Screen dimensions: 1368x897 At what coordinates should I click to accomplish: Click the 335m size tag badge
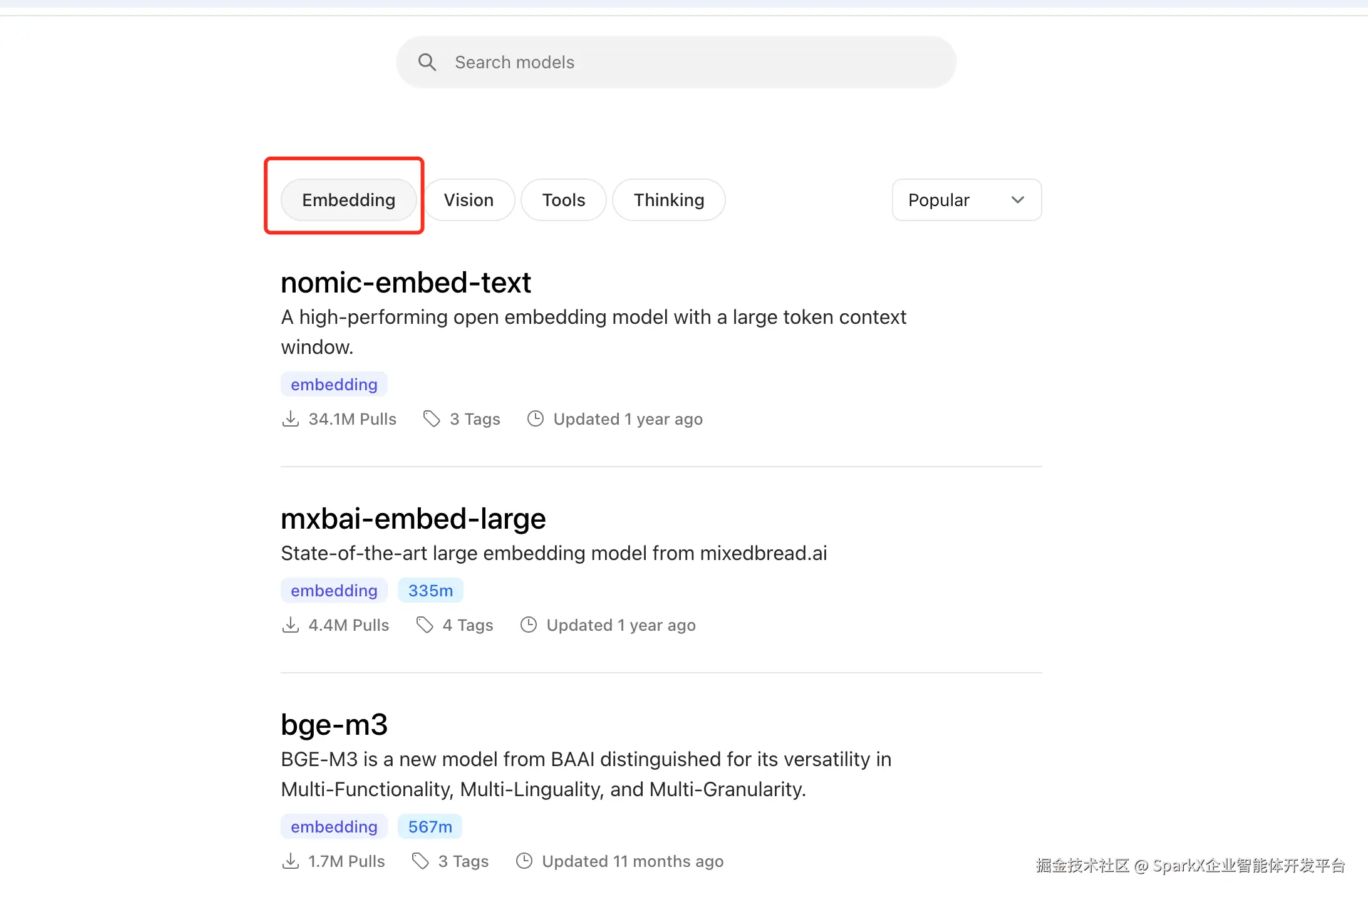pyautogui.click(x=430, y=590)
